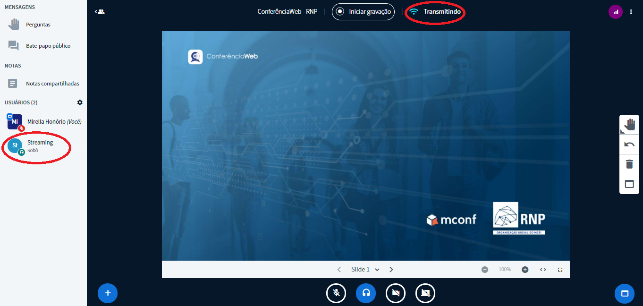Viewport: 643px width, 306px height.
Task: Make the presentation fullscreen
Action: pos(560,270)
